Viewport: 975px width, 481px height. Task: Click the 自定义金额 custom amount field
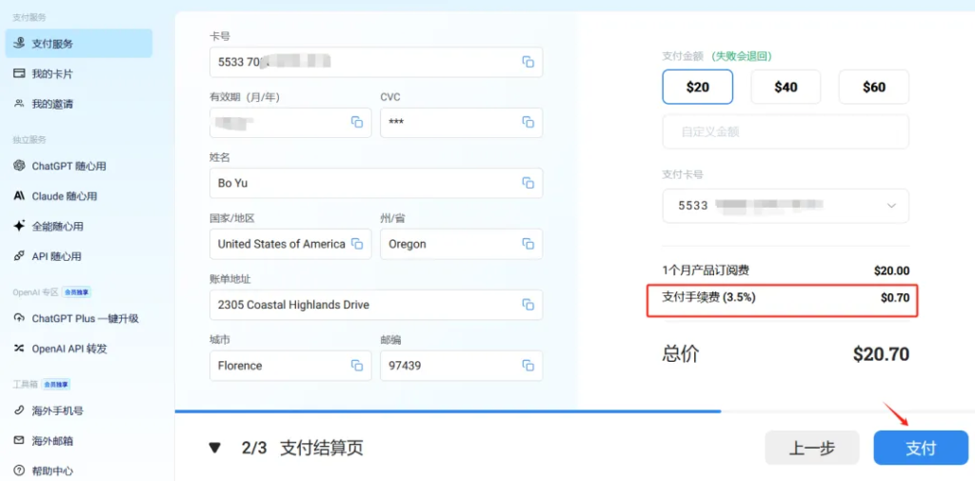(786, 131)
